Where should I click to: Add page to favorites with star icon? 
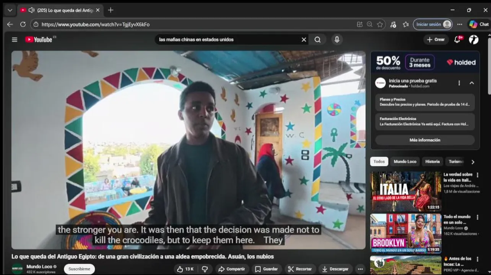tap(380, 24)
